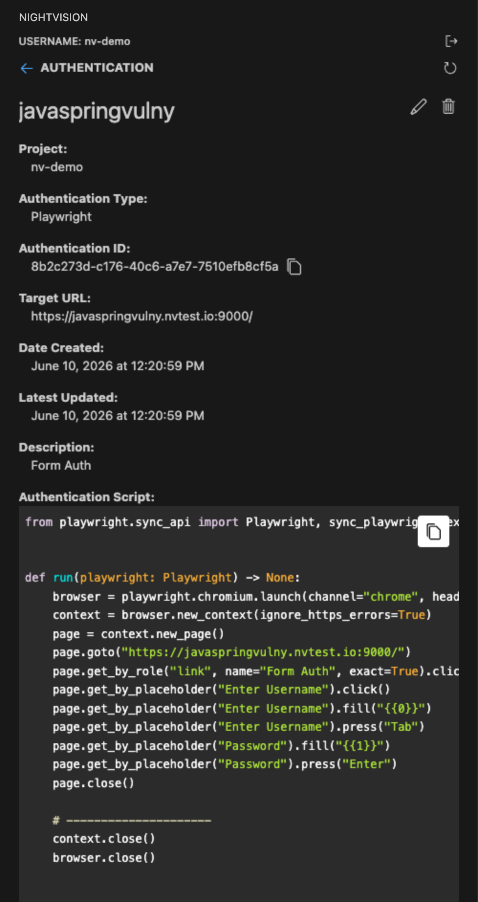The width and height of the screenshot is (478, 902).
Task: Click the USERNAME: nv-demo text
Action: pyautogui.click(x=75, y=42)
